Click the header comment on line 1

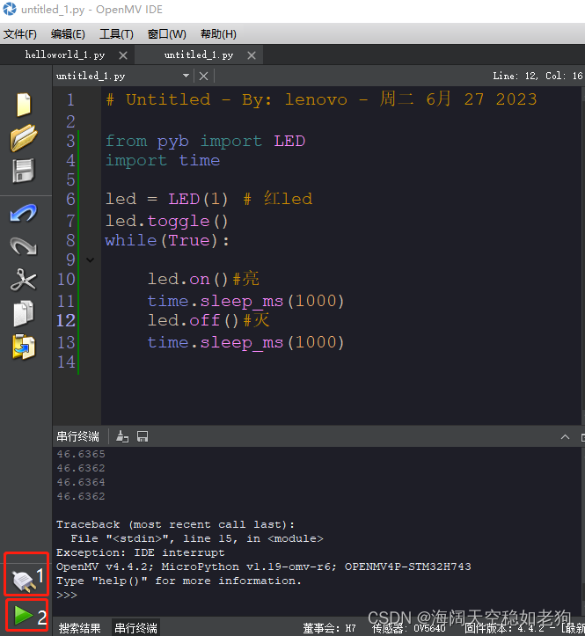tap(321, 99)
